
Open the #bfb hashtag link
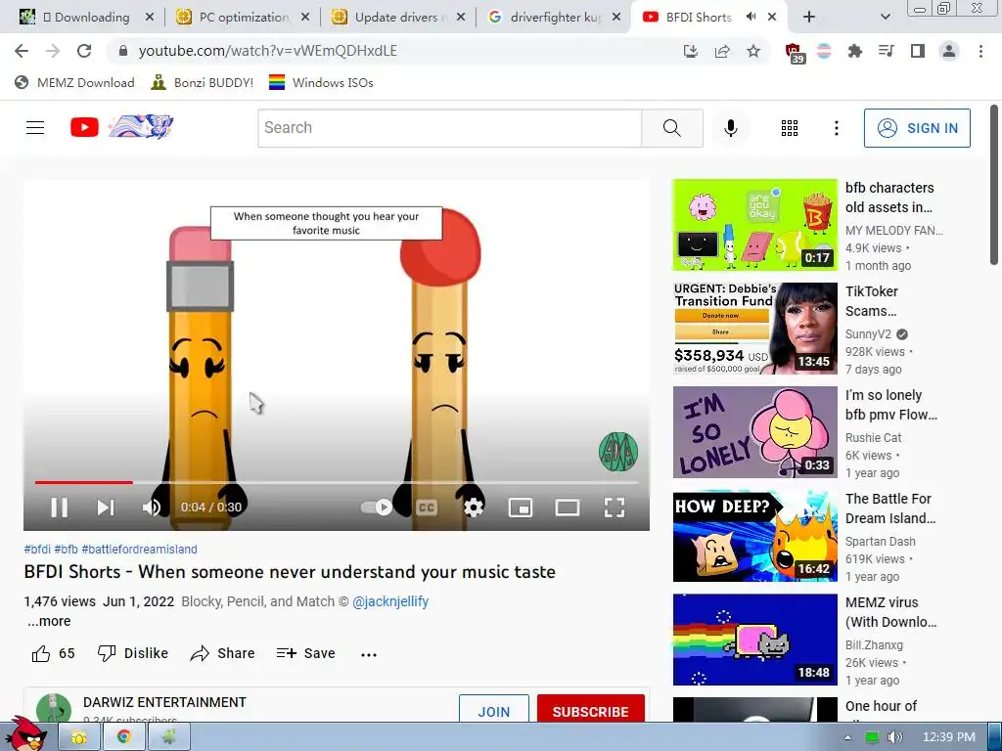pos(66,550)
